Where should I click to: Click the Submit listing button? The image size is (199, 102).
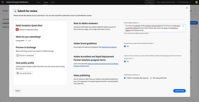click(x=179, y=91)
